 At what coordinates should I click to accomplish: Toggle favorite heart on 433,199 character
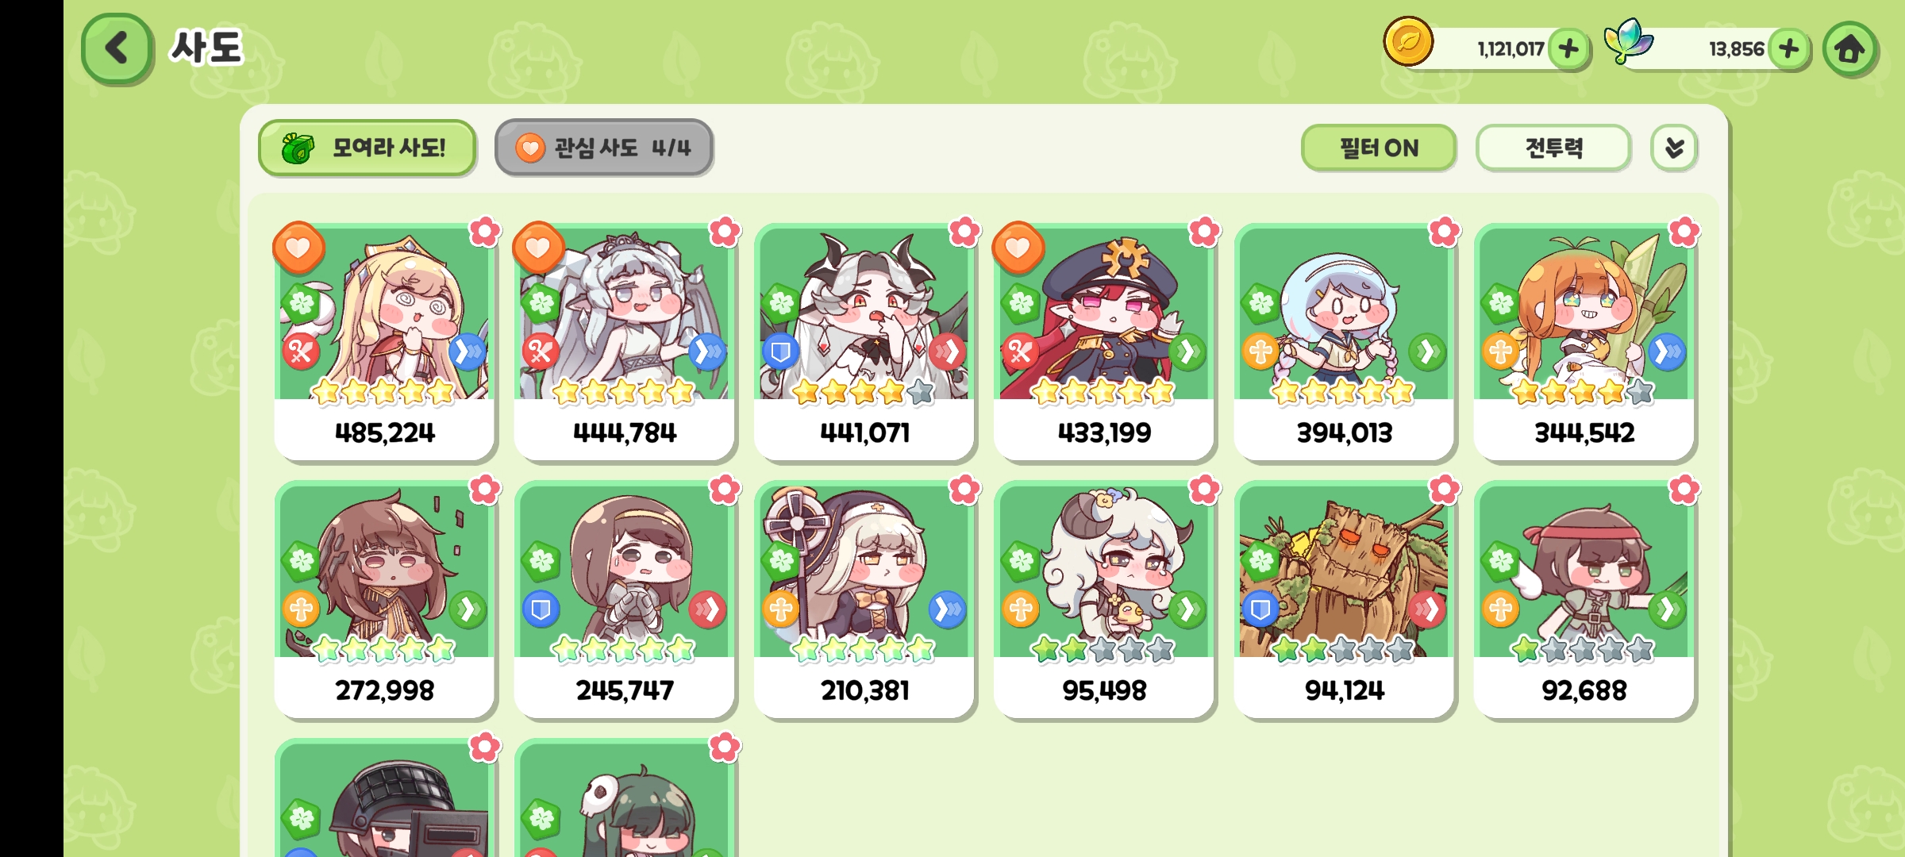1018,248
